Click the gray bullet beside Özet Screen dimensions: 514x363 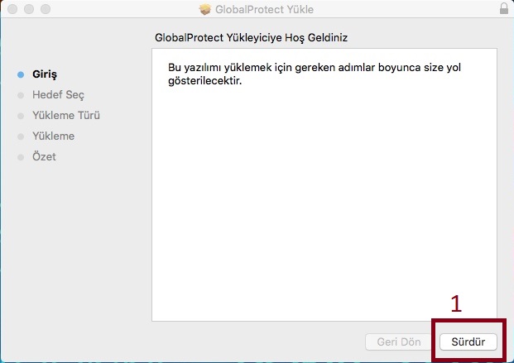coord(21,157)
